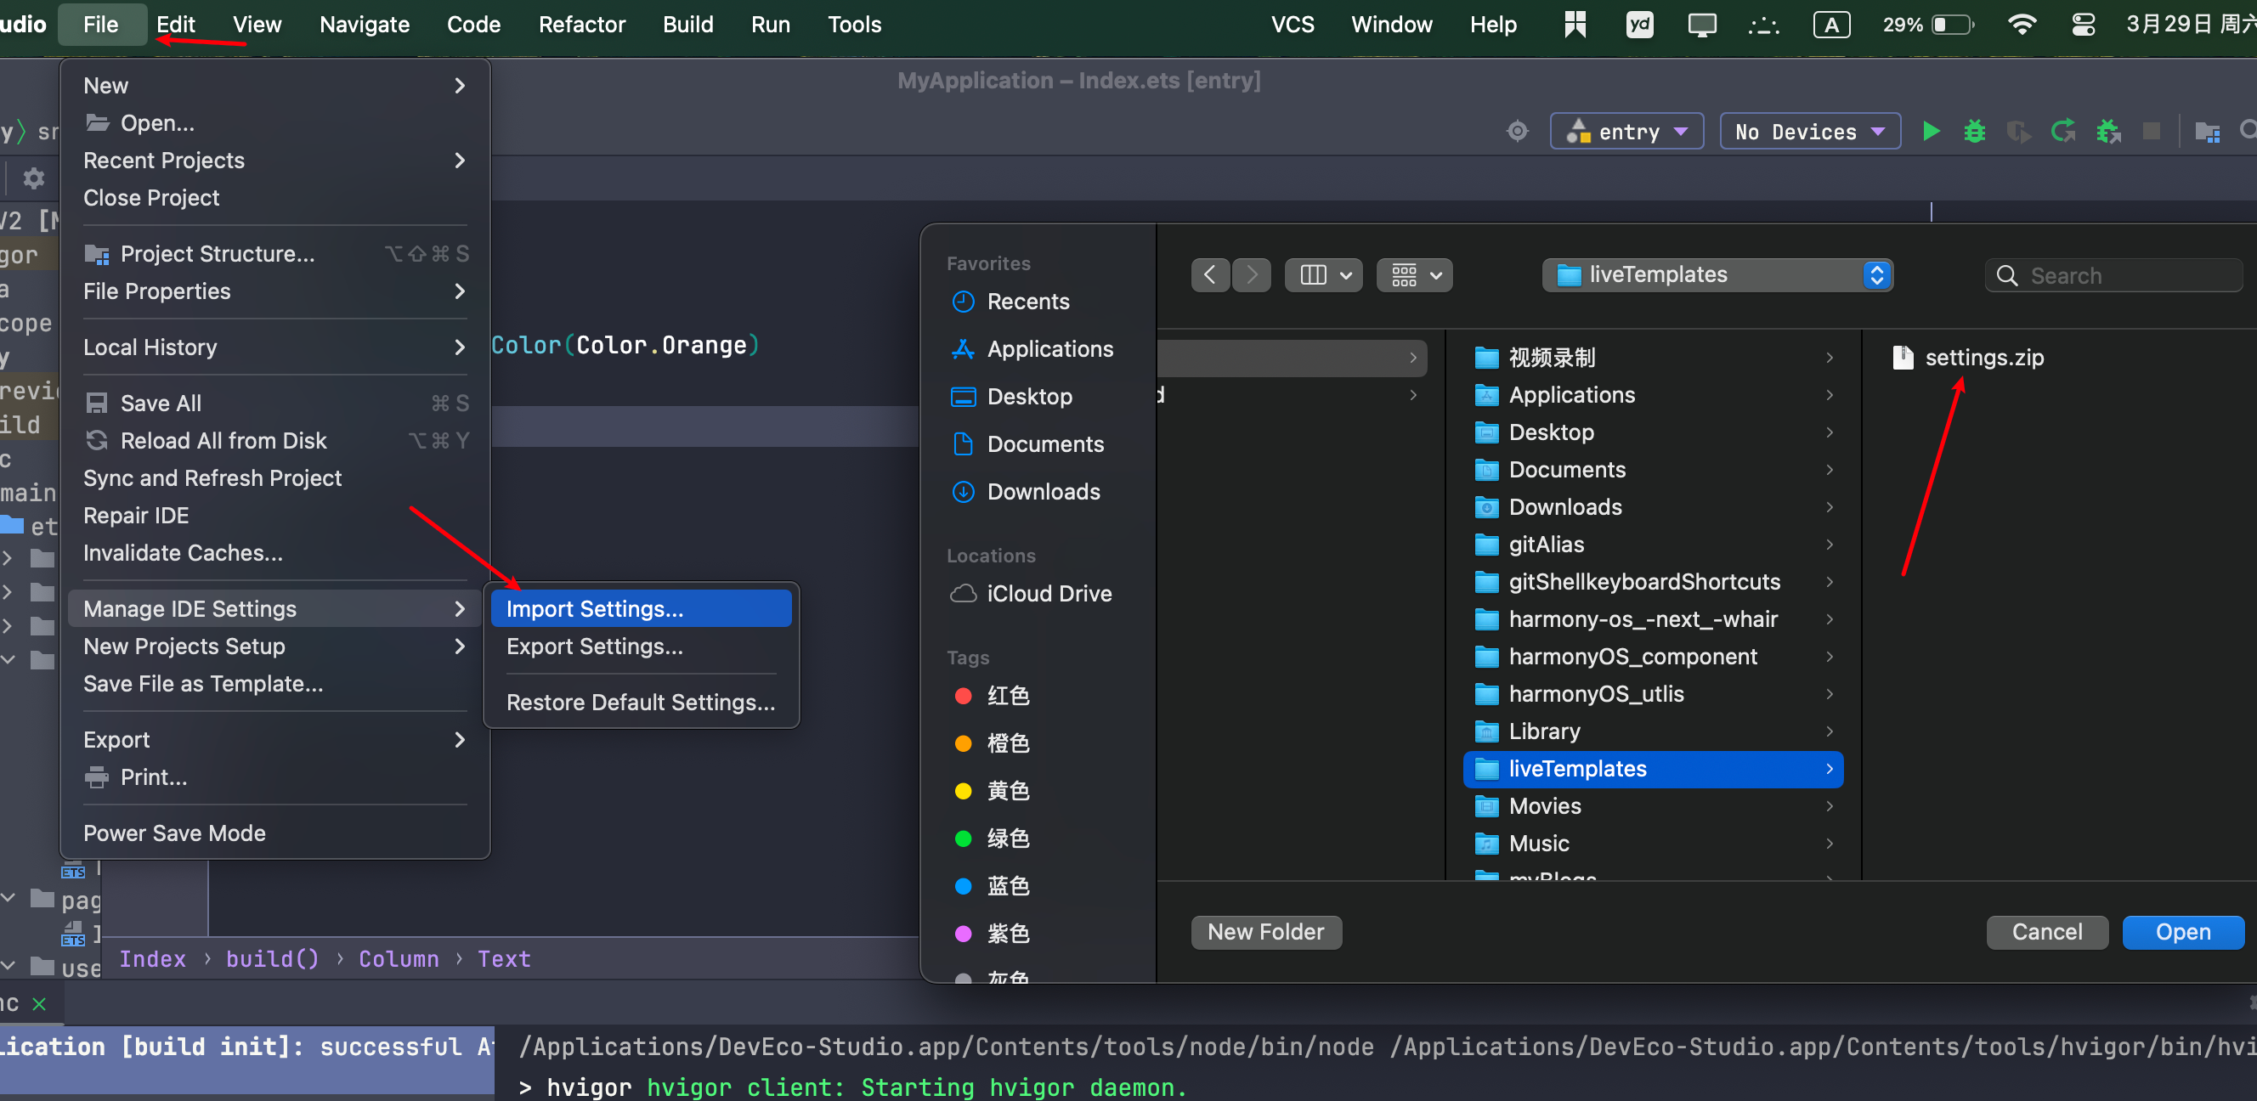Click the Attach Debugger to Process icon

coord(2107,132)
